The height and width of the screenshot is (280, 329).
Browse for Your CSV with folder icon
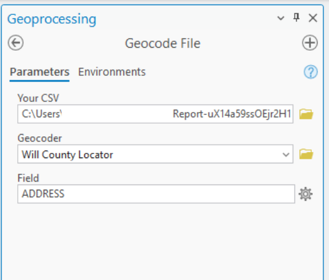coord(306,114)
